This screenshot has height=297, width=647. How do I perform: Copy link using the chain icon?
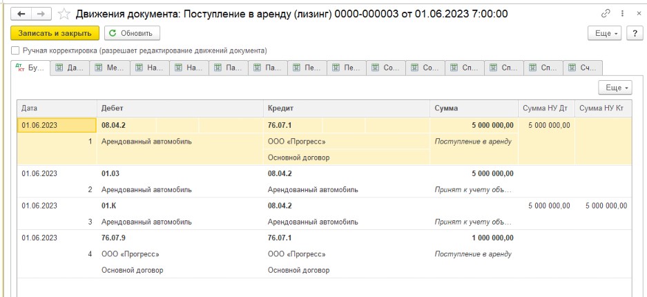point(606,14)
